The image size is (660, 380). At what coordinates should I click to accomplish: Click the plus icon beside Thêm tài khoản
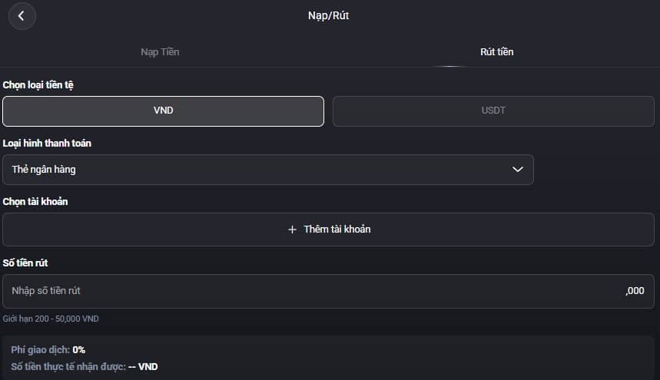tap(292, 230)
